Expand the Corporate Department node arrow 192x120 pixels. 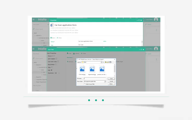tap(35, 80)
